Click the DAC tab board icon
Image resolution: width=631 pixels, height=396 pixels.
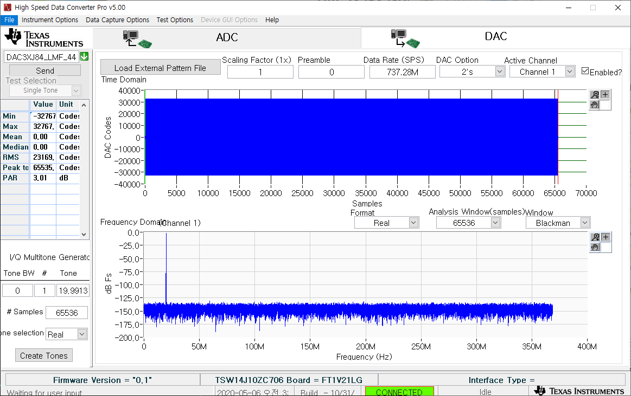pos(405,38)
